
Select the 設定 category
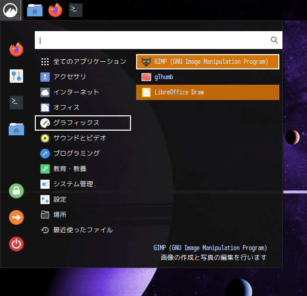tap(83, 200)
